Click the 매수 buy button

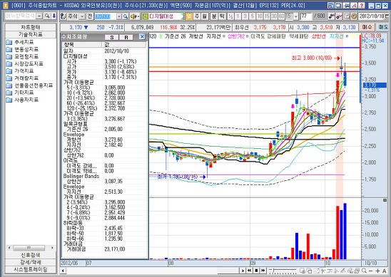367,27
